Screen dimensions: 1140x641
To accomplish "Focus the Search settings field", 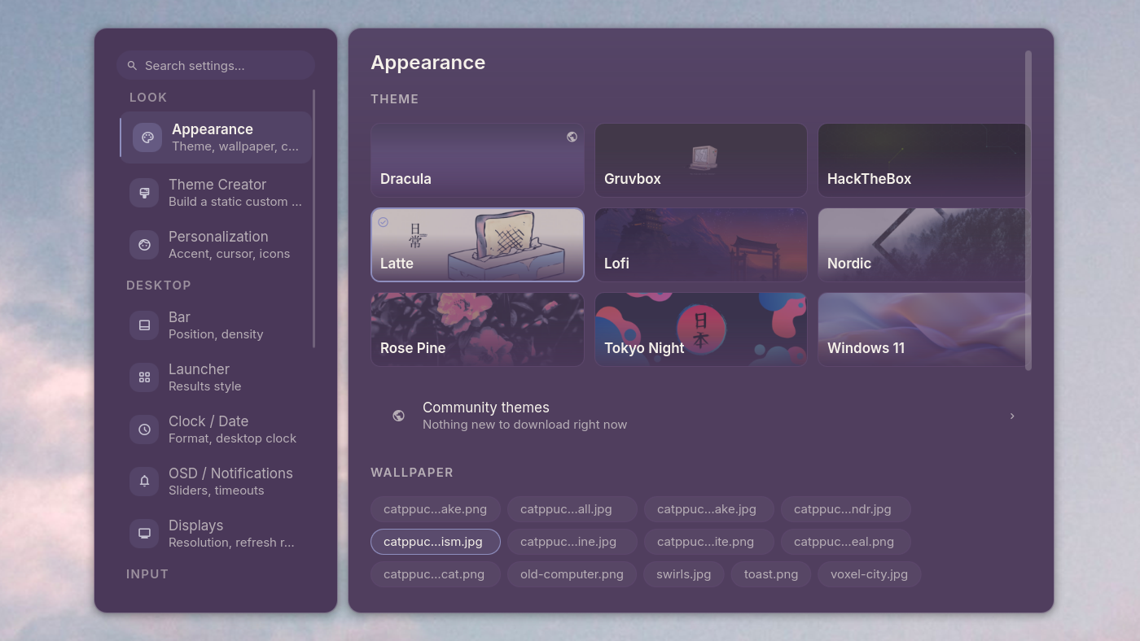I will pyautogui.click(x=216, y=66).
